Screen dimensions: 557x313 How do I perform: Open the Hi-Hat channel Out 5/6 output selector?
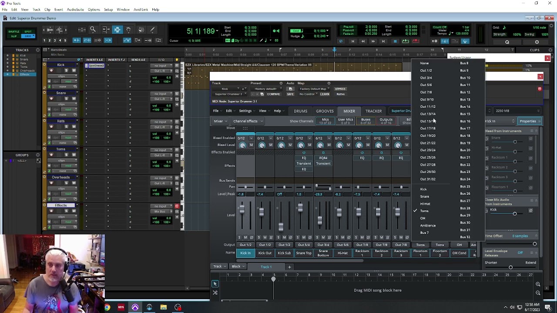pyautogui.click(x=342, y=245)
